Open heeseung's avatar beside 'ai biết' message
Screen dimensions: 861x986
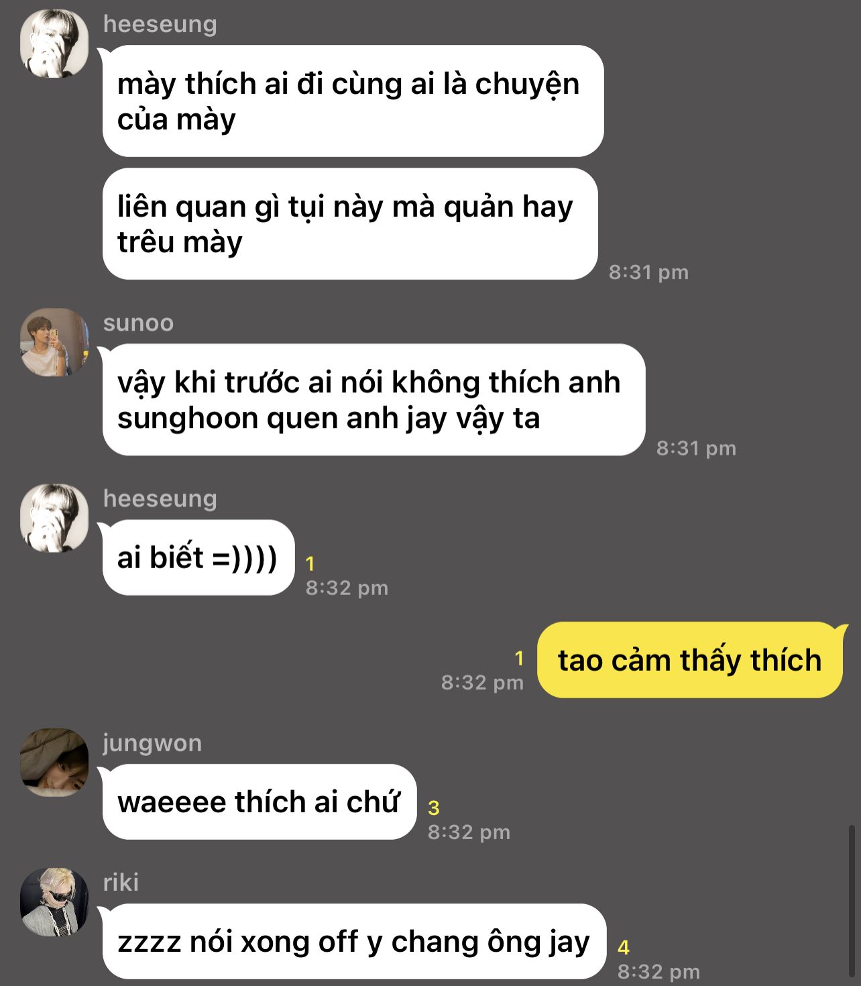click(x=54, y=518)
